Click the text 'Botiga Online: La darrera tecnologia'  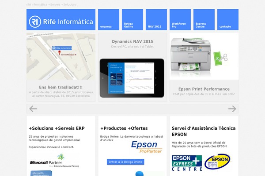pos(125,136)
